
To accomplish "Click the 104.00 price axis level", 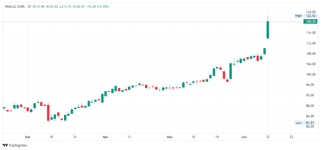I will [311, 64].
